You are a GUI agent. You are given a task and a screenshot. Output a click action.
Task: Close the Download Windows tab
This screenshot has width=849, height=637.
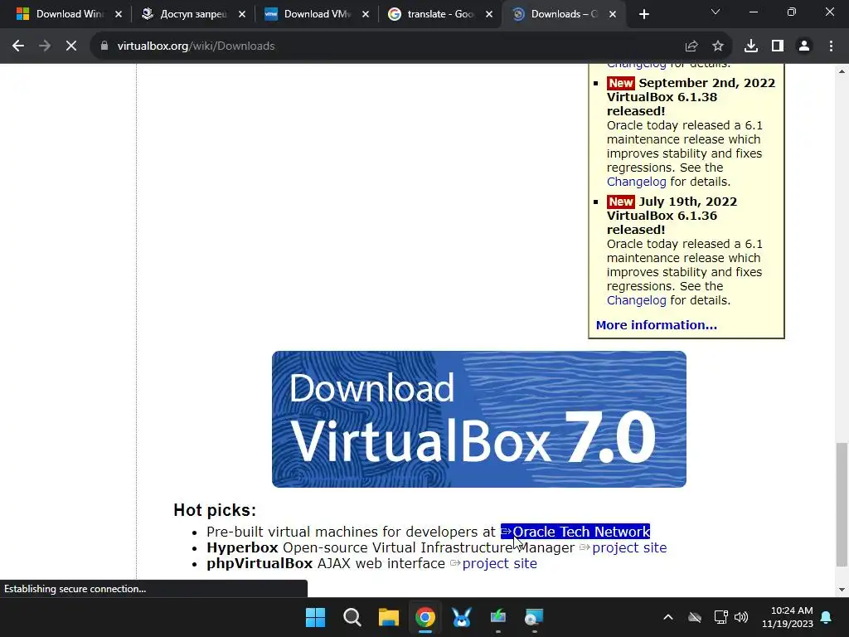coord(119,14)
